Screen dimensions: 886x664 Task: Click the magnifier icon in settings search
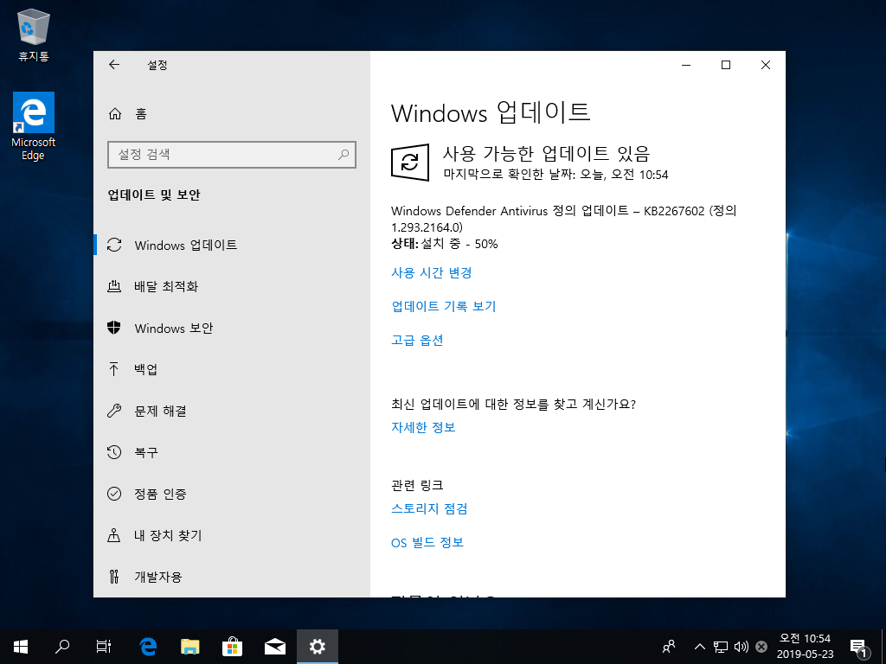tap(343, 155)
